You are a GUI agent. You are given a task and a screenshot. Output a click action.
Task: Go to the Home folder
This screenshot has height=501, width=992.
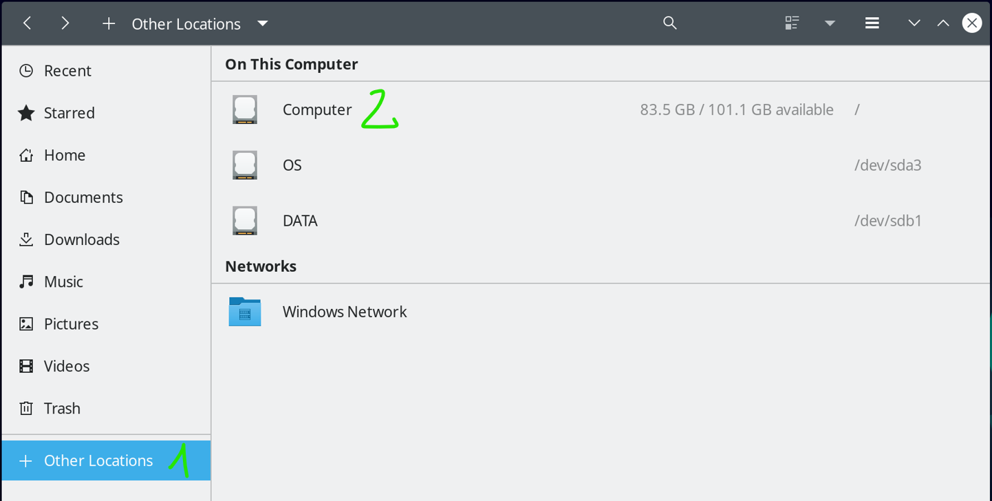65,156
